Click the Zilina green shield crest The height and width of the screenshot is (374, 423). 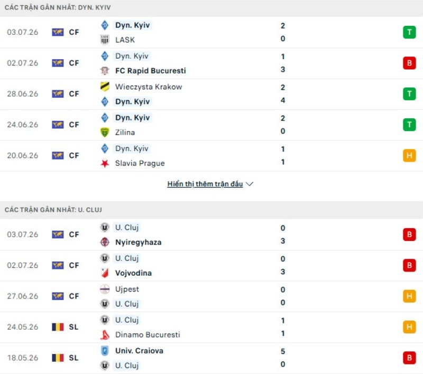pyautogui.click(x=105, y=132)
